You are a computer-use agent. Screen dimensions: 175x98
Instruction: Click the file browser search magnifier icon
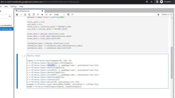coord(10,16)
